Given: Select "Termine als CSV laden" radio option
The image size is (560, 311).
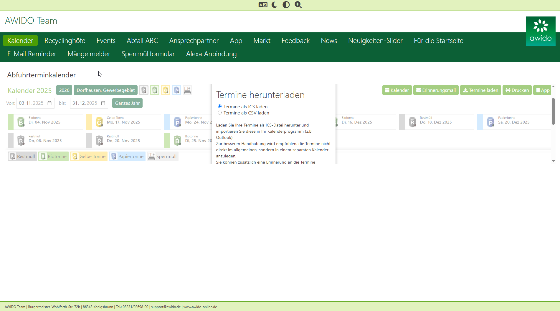Looking at the screenshot, I should point(219,113).
